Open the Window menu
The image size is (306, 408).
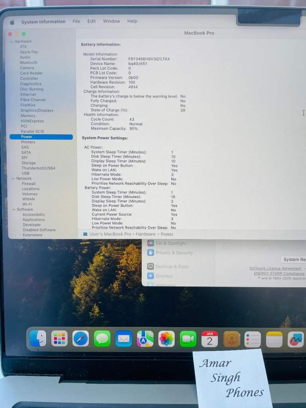tap(111, 21)
